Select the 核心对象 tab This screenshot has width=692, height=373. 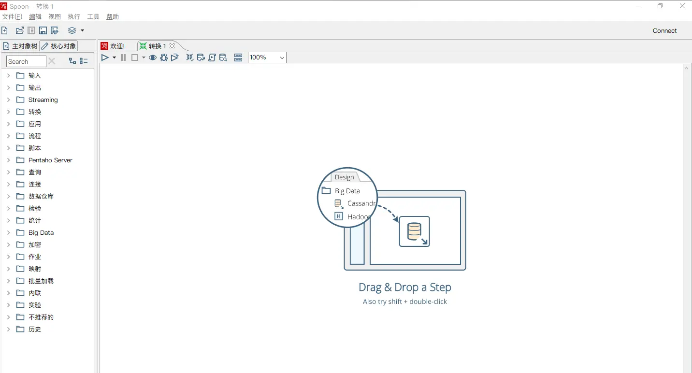click(x=58, y=46)
